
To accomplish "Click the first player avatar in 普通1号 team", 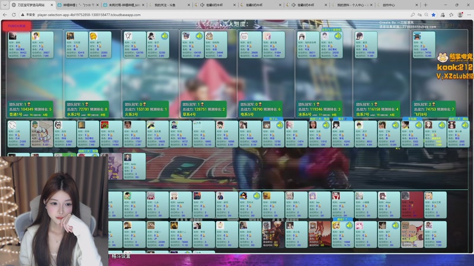I will click(12, 36).
